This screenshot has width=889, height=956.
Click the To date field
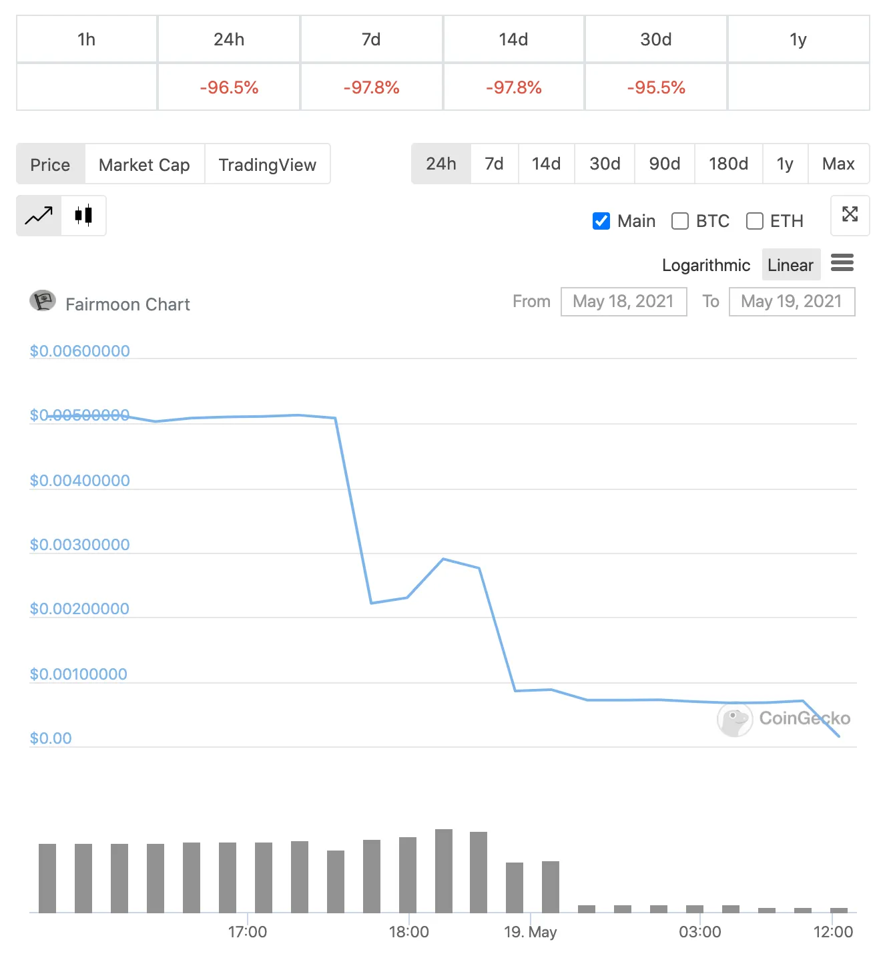792,301
